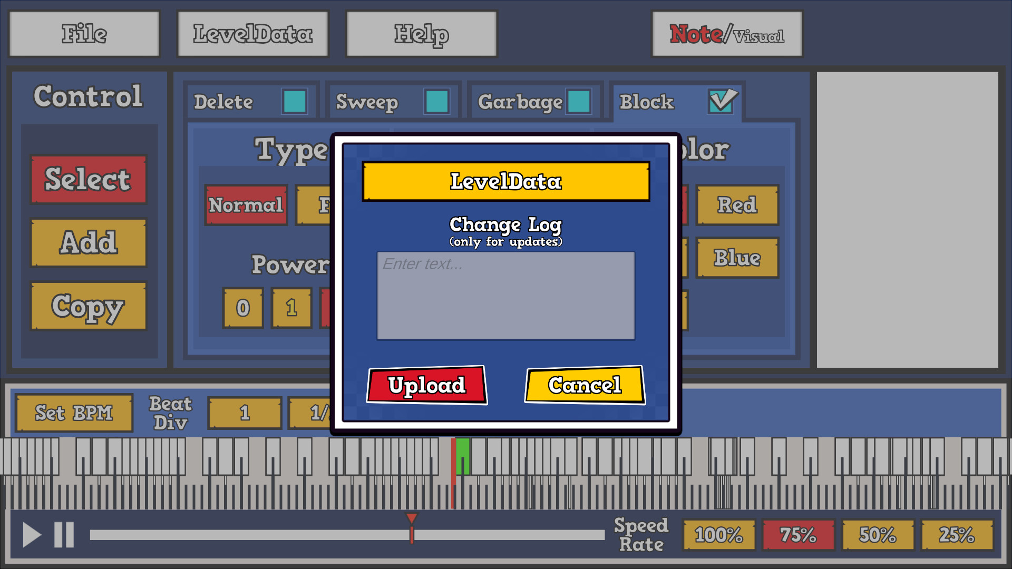Enable the Delete checkbox

pyautogui.click(x=296, y=102)
